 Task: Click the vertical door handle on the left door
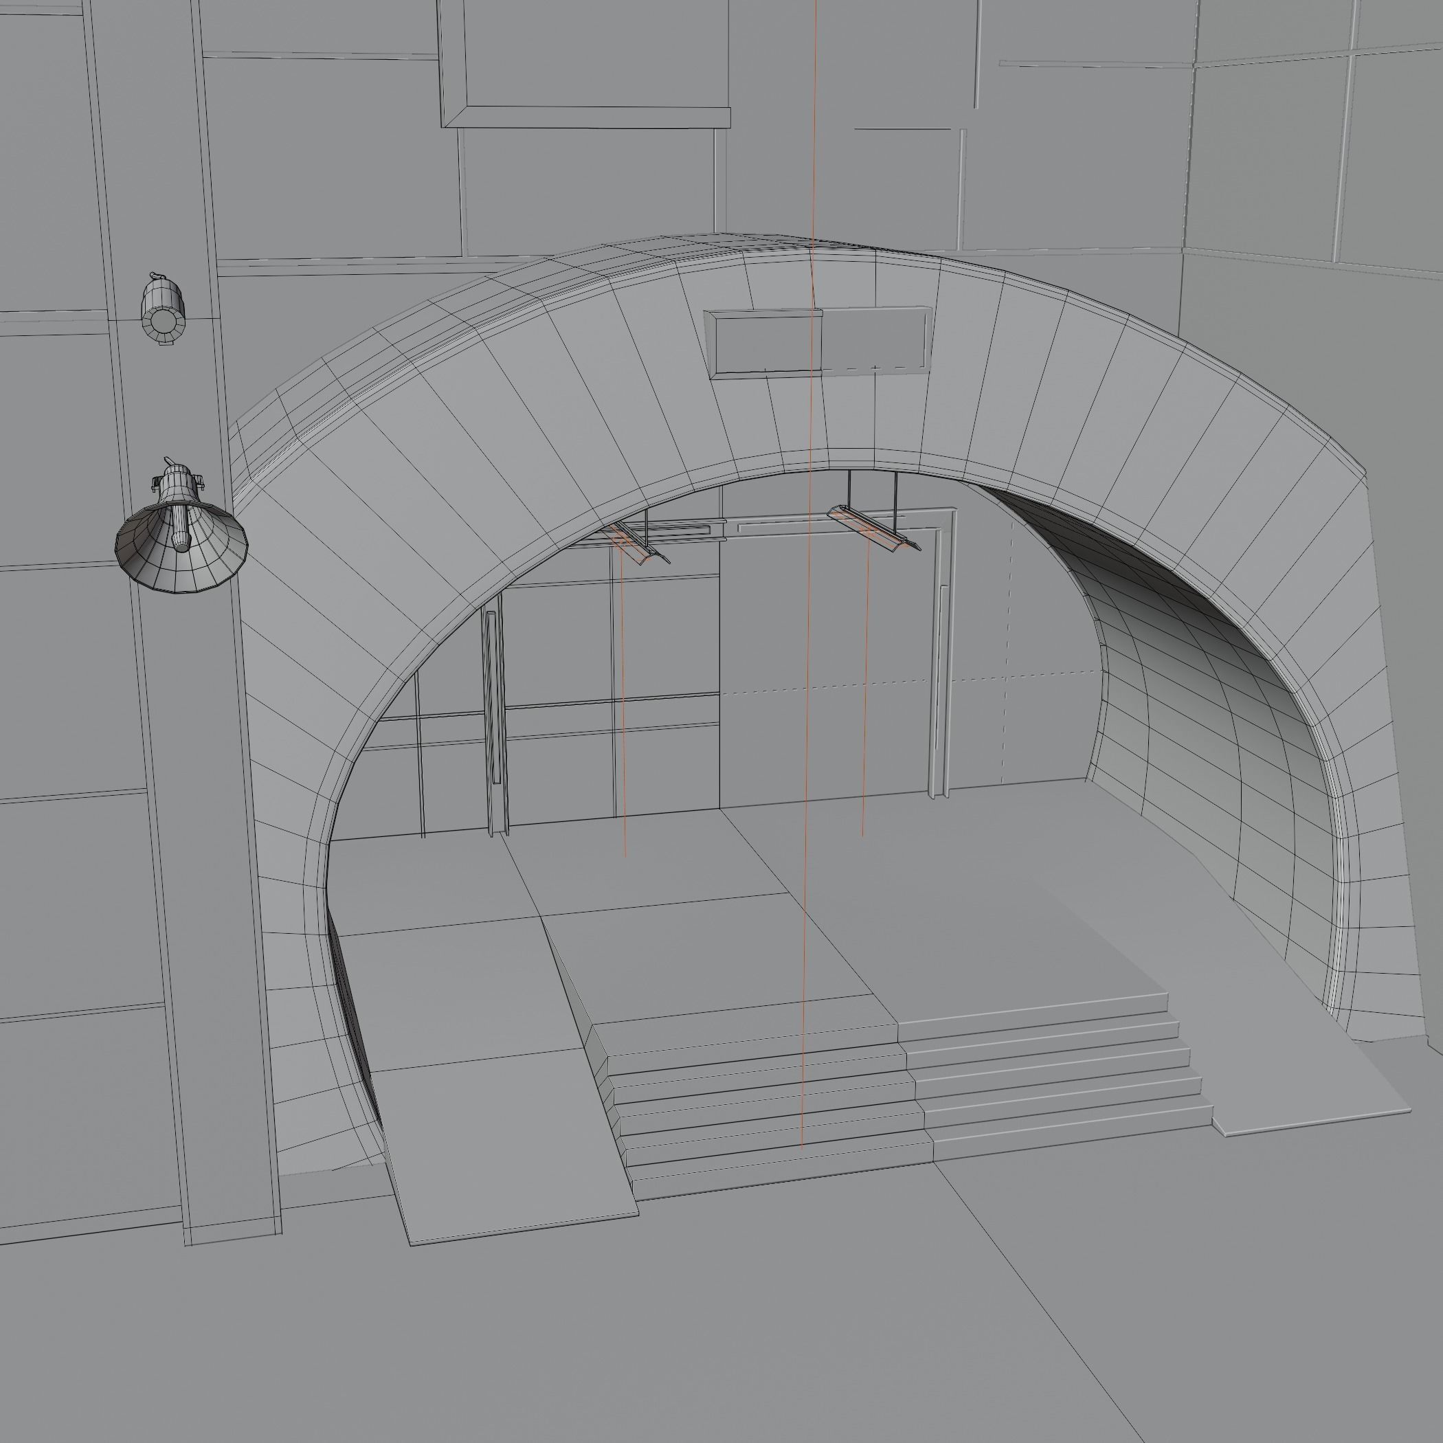tap(491, 696)
